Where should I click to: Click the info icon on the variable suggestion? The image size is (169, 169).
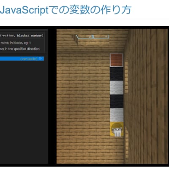(40, 58)
